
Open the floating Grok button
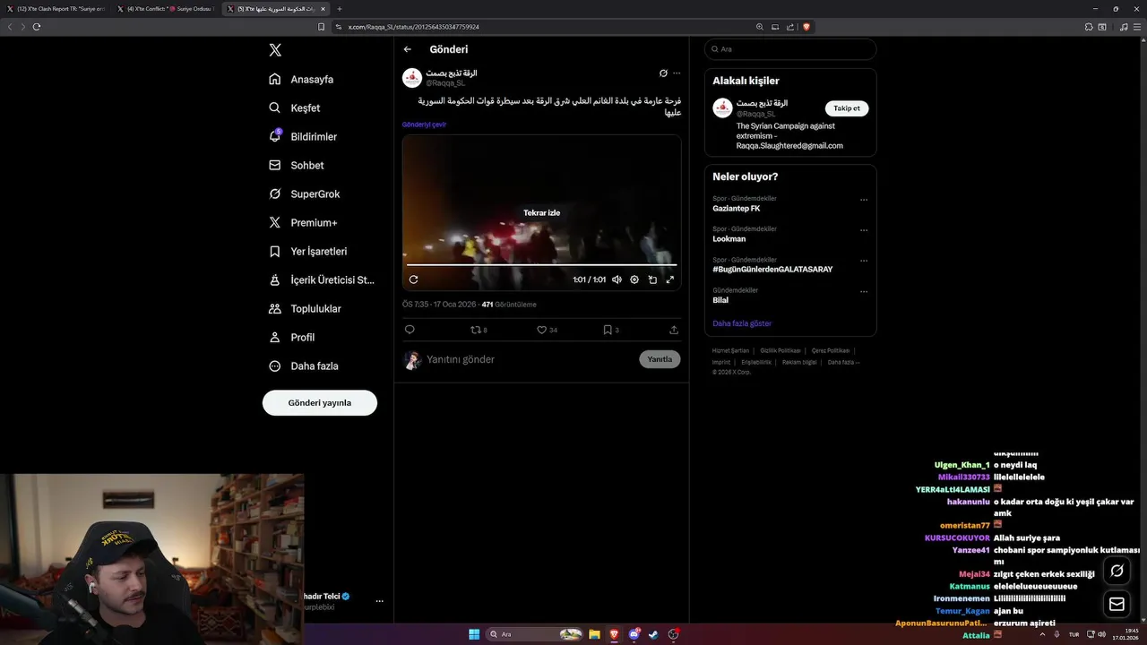click(1117, 571)
